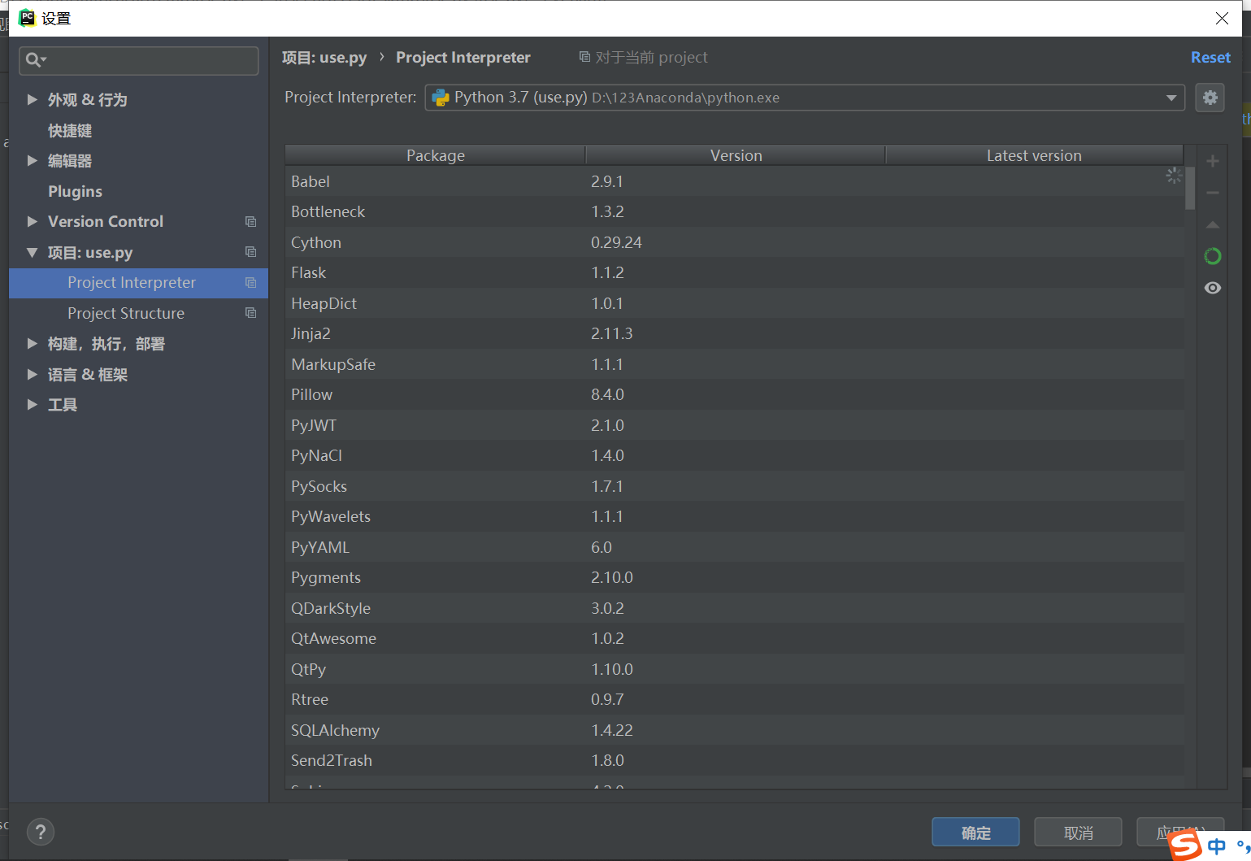Select the Cython package row
Image resolution: width=1251 pixels, height=861 pixels.
coord(735,242)
